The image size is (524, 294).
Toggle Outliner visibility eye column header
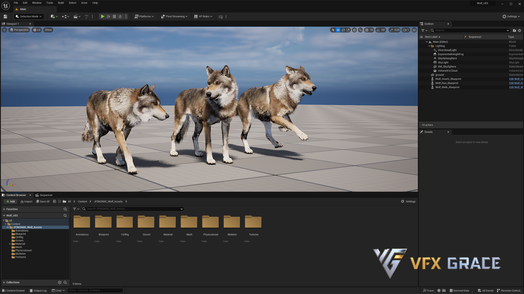tap(421, 37)
